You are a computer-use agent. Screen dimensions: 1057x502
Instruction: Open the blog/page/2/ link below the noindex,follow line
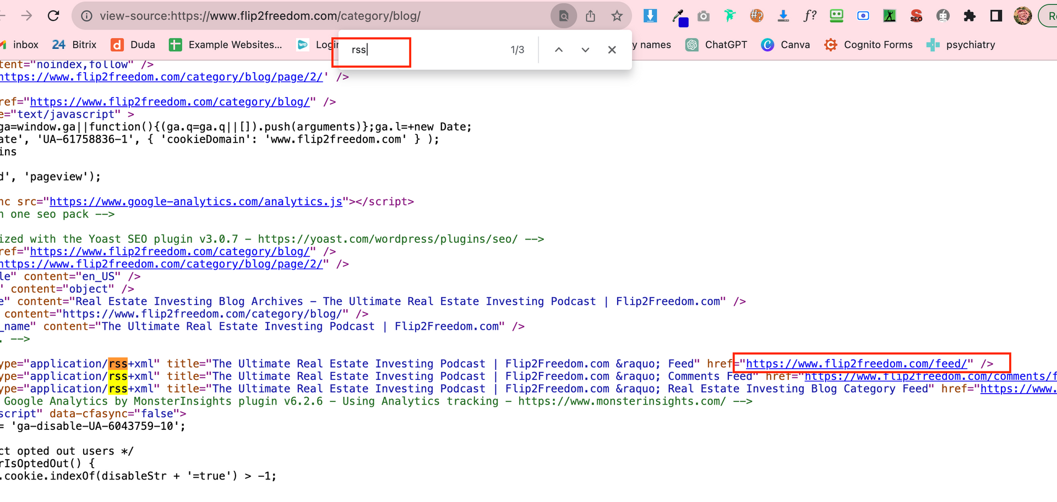tap(161, 77)
